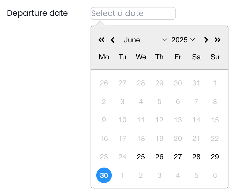Click the Mo weekday header
237x190 pixels.
click(x=104, y=57)
